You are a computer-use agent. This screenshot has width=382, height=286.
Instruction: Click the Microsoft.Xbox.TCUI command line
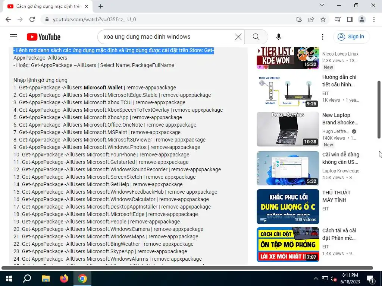pos(99,102)
